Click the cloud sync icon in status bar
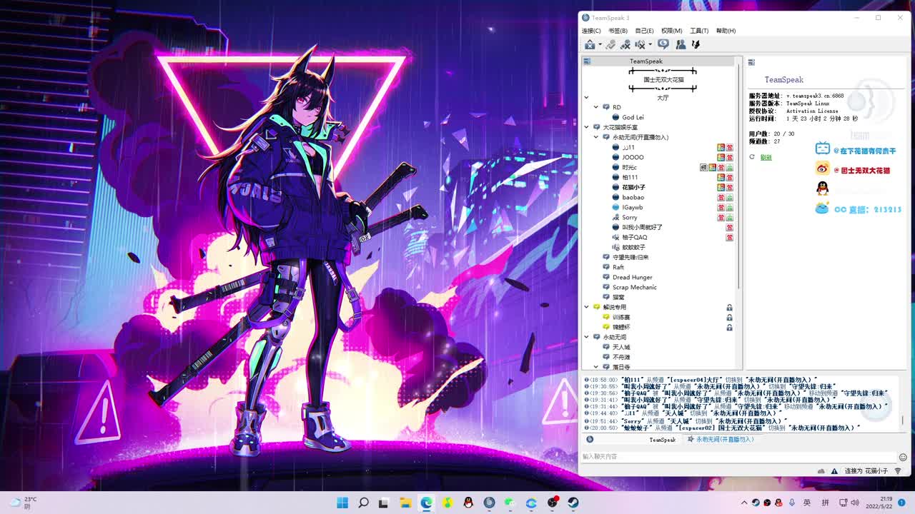Screen dimensions: 915x514 click(x=821, y=471)
